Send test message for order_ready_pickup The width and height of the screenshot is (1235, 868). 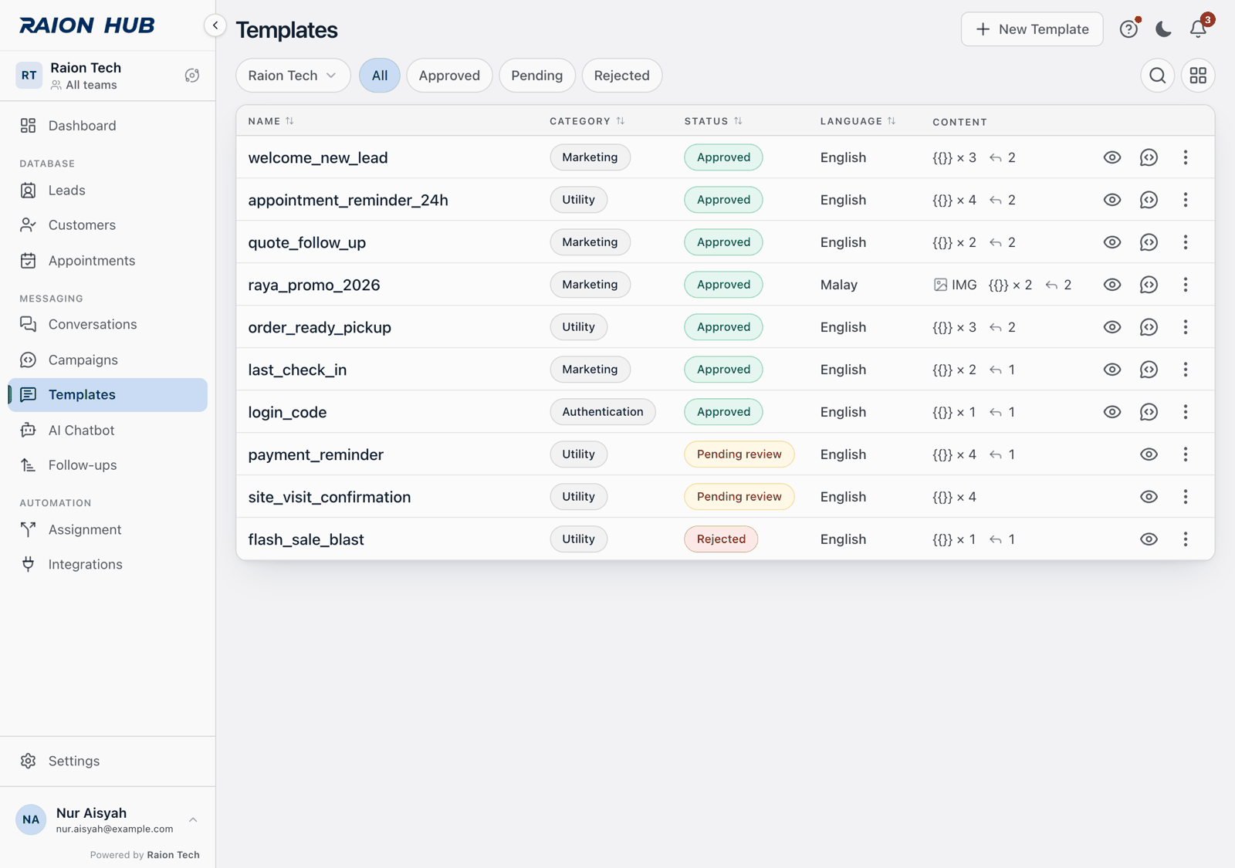point(1149,327)
